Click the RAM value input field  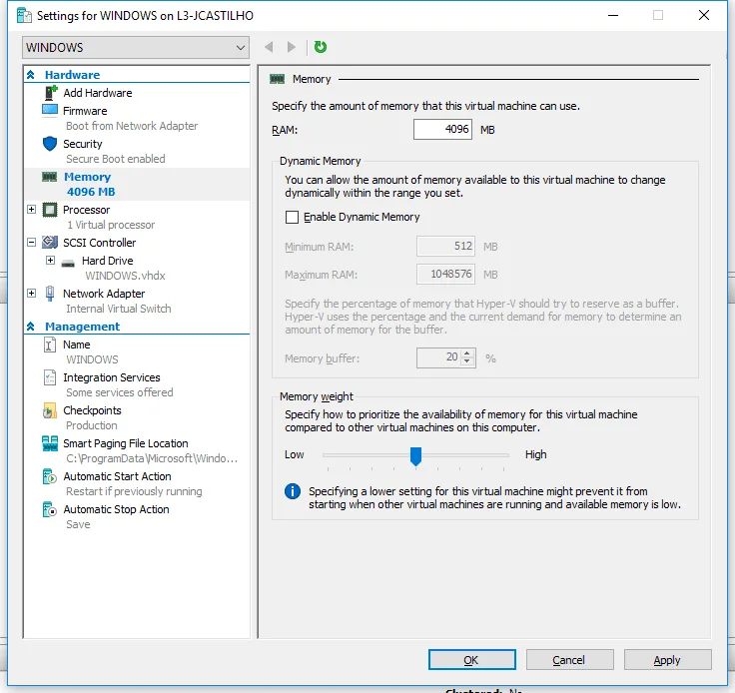point(442,130)
